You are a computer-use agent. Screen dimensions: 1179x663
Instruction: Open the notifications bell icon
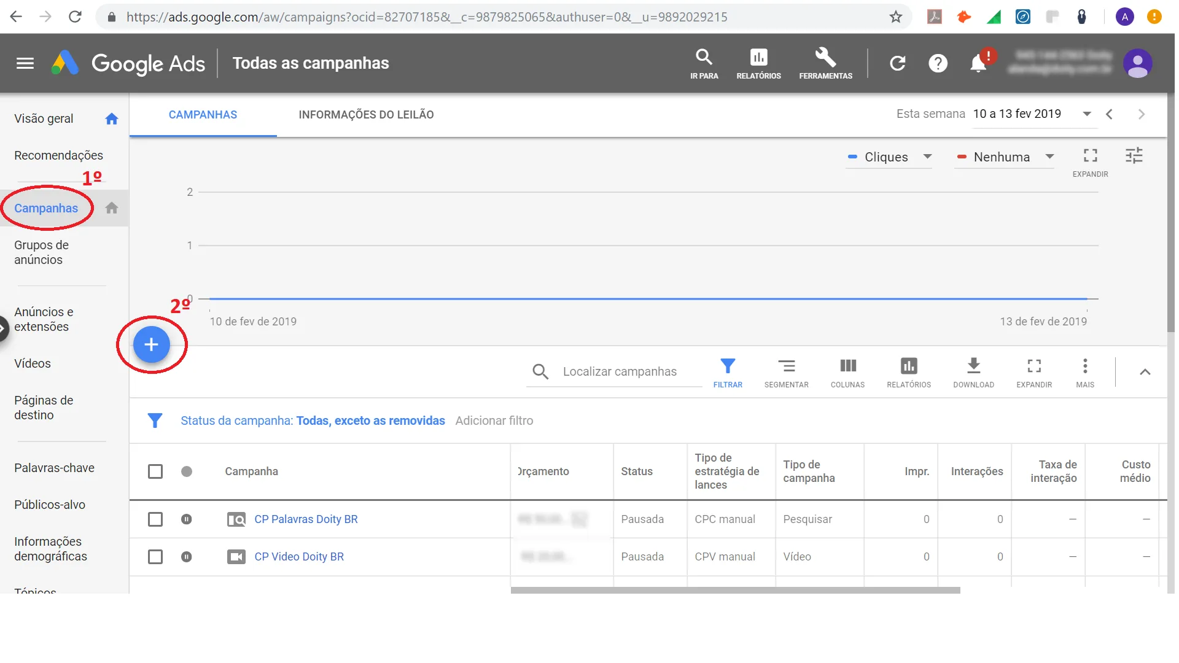coord(978,63)
